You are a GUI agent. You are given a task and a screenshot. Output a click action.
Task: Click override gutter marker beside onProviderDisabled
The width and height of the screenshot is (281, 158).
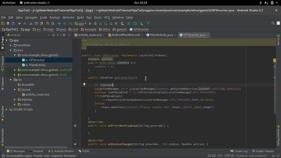tap(75, 126)
